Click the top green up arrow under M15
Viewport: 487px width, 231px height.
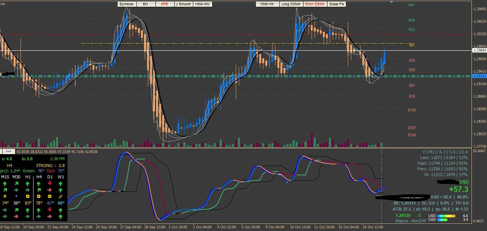point(5,183)
